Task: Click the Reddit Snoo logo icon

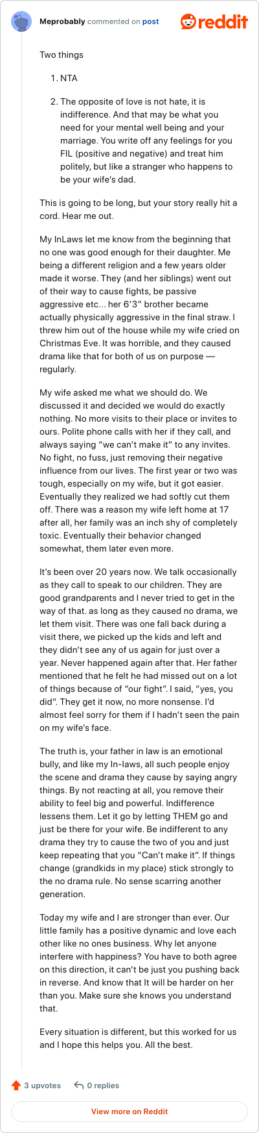Action: 188,21
